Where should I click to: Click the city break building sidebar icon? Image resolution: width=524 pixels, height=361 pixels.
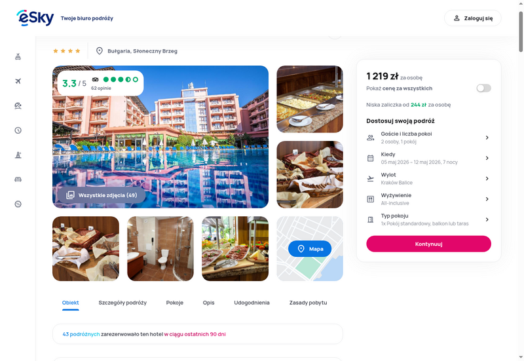tap(18, 155)
